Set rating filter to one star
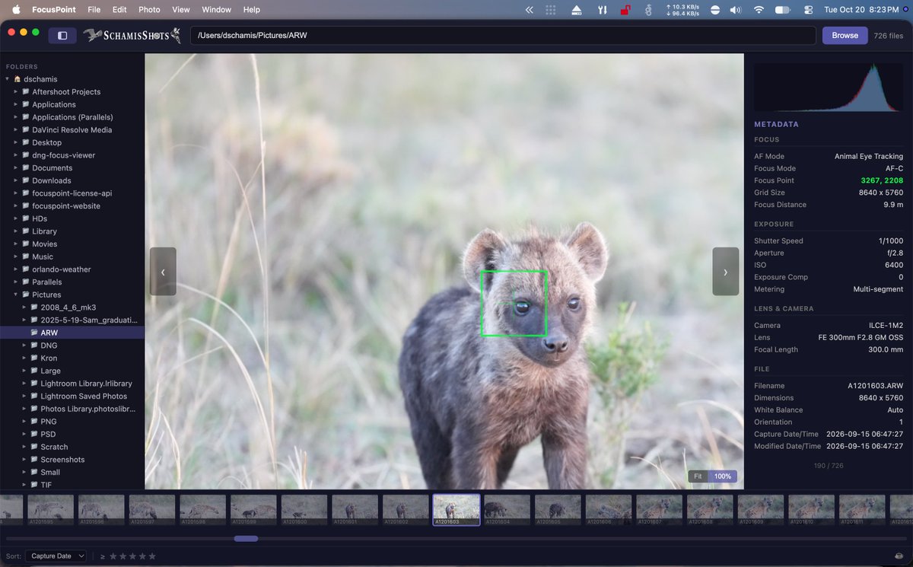The width and height of the screenshot is (913, 567). click(x=113, y=556)
